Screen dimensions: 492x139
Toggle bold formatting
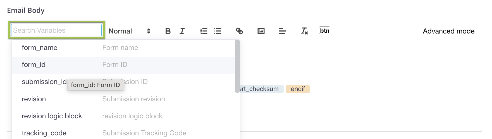point(168,31)
